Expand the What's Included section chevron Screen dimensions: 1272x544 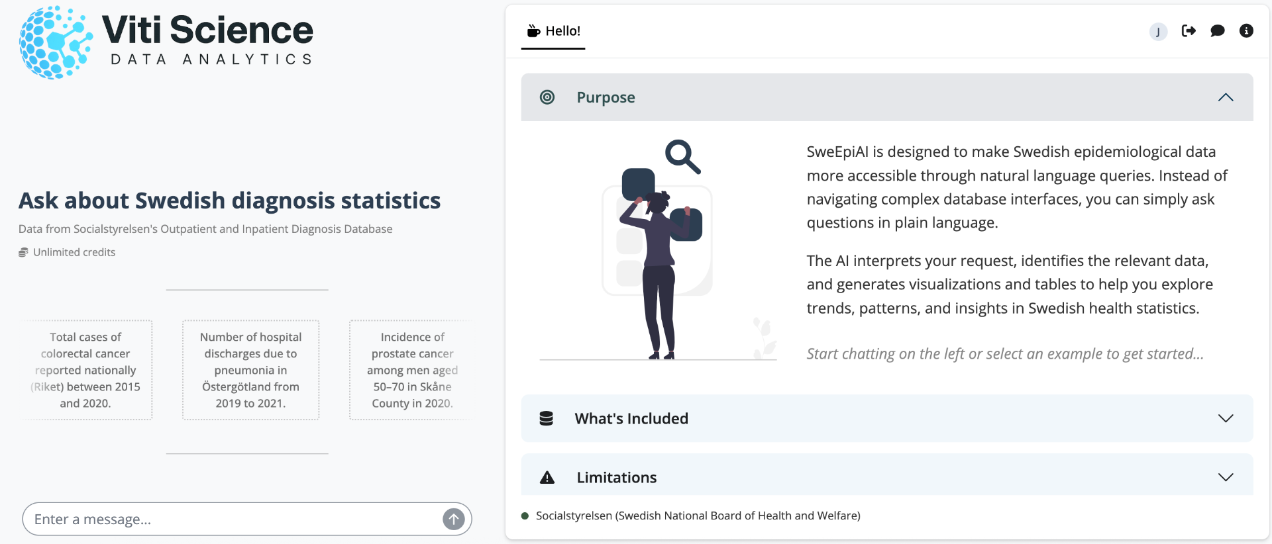1226,418
